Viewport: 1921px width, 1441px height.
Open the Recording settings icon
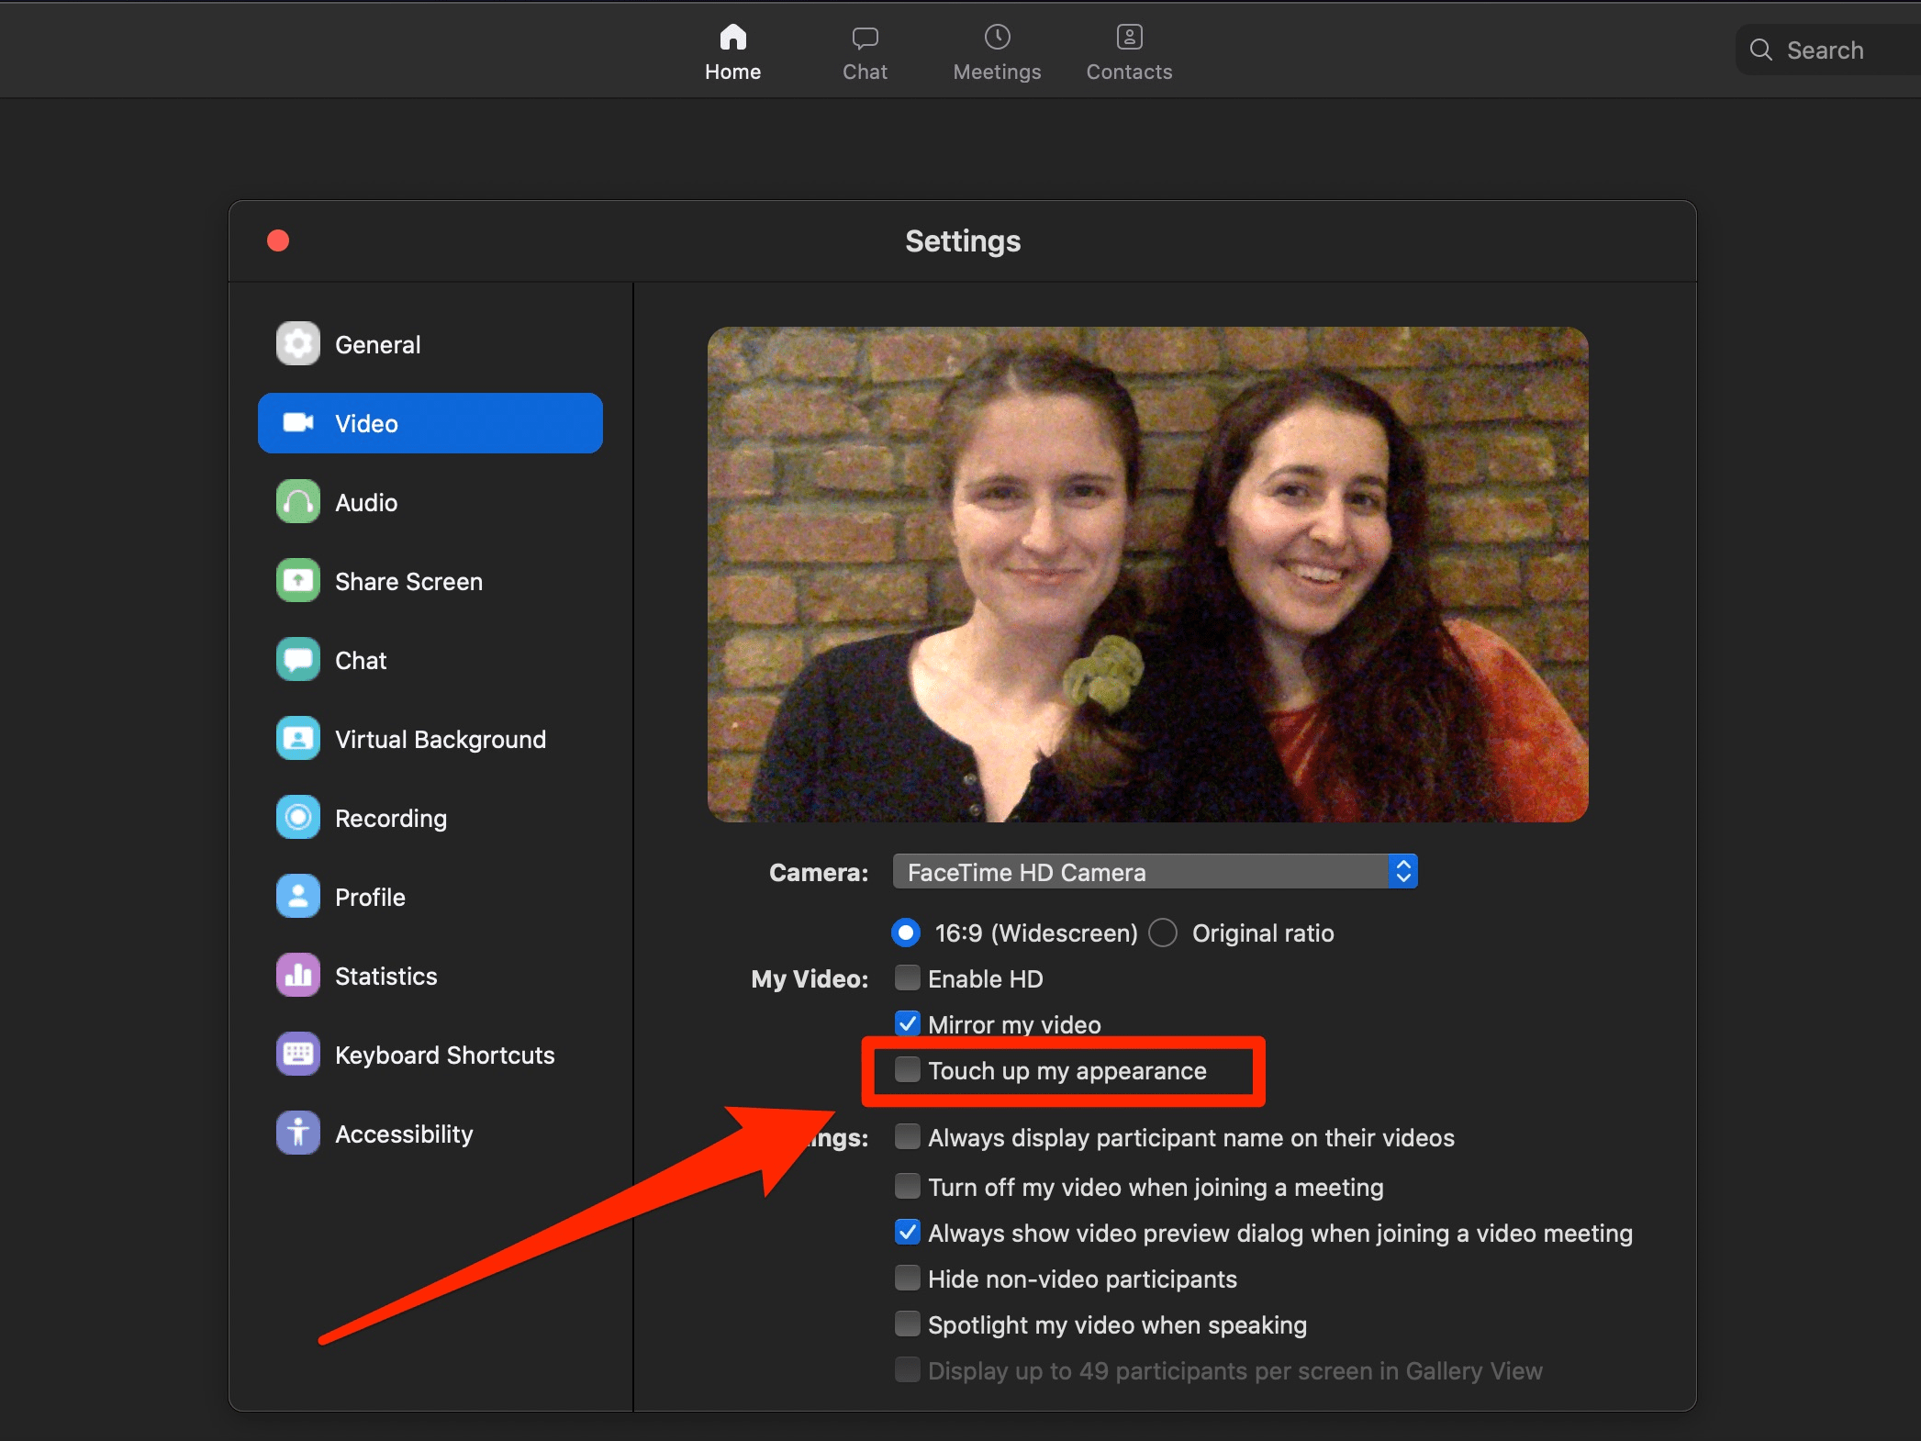coord(297,818)
